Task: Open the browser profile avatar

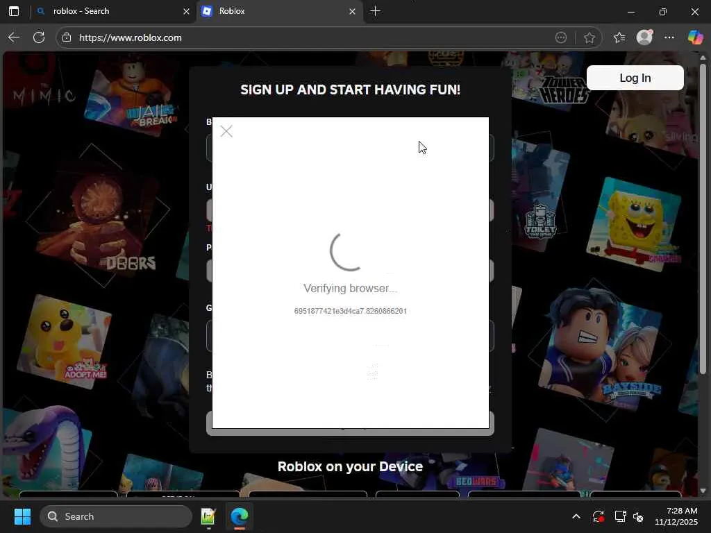Action: pos(644,37)
